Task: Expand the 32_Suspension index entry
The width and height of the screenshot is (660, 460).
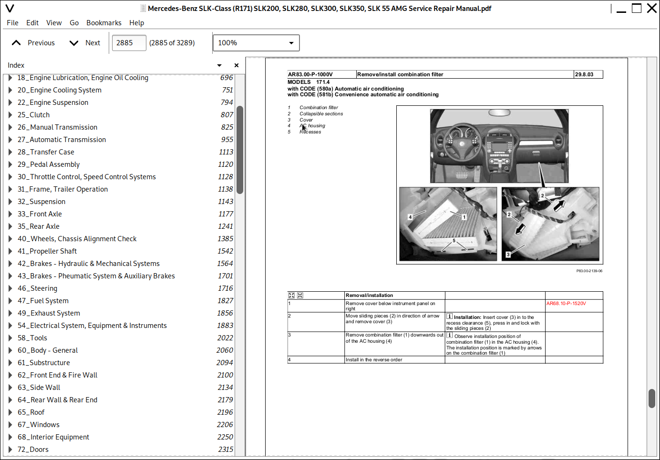Action: coord(10,202)
